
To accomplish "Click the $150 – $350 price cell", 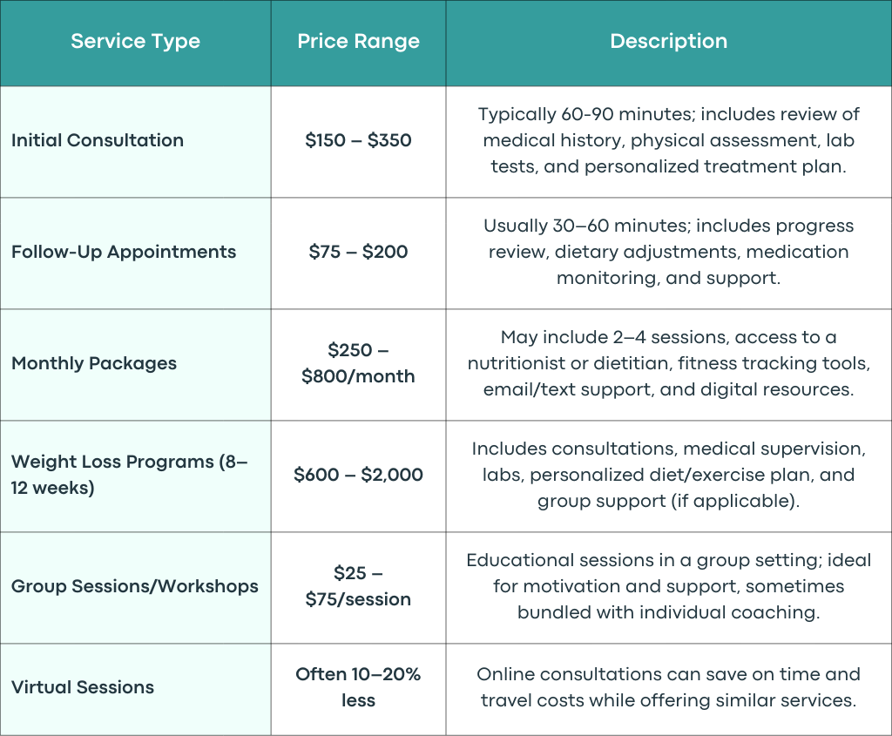I will 358,140.
